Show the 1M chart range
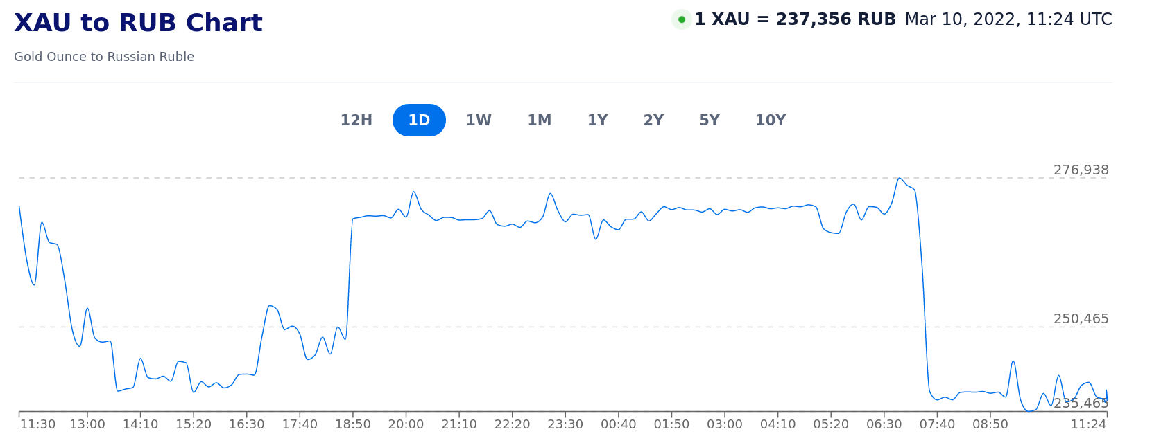Screen dimensions: 1152x434 [x=539, y=120]
